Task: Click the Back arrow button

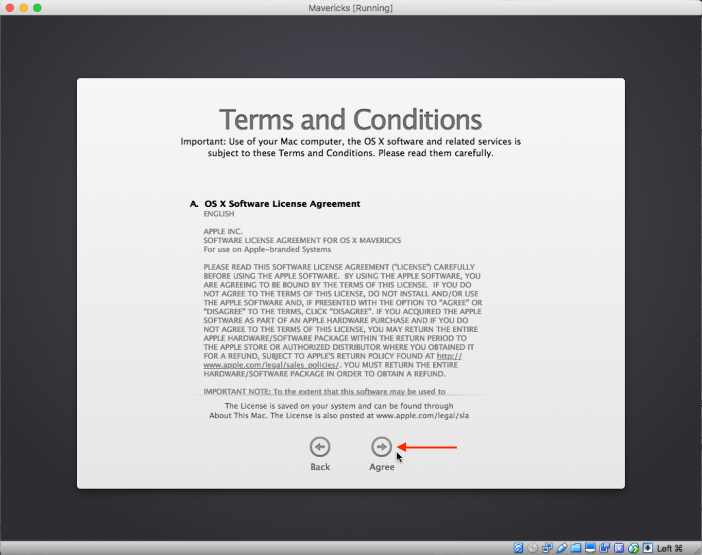Action: click(320, 446)
